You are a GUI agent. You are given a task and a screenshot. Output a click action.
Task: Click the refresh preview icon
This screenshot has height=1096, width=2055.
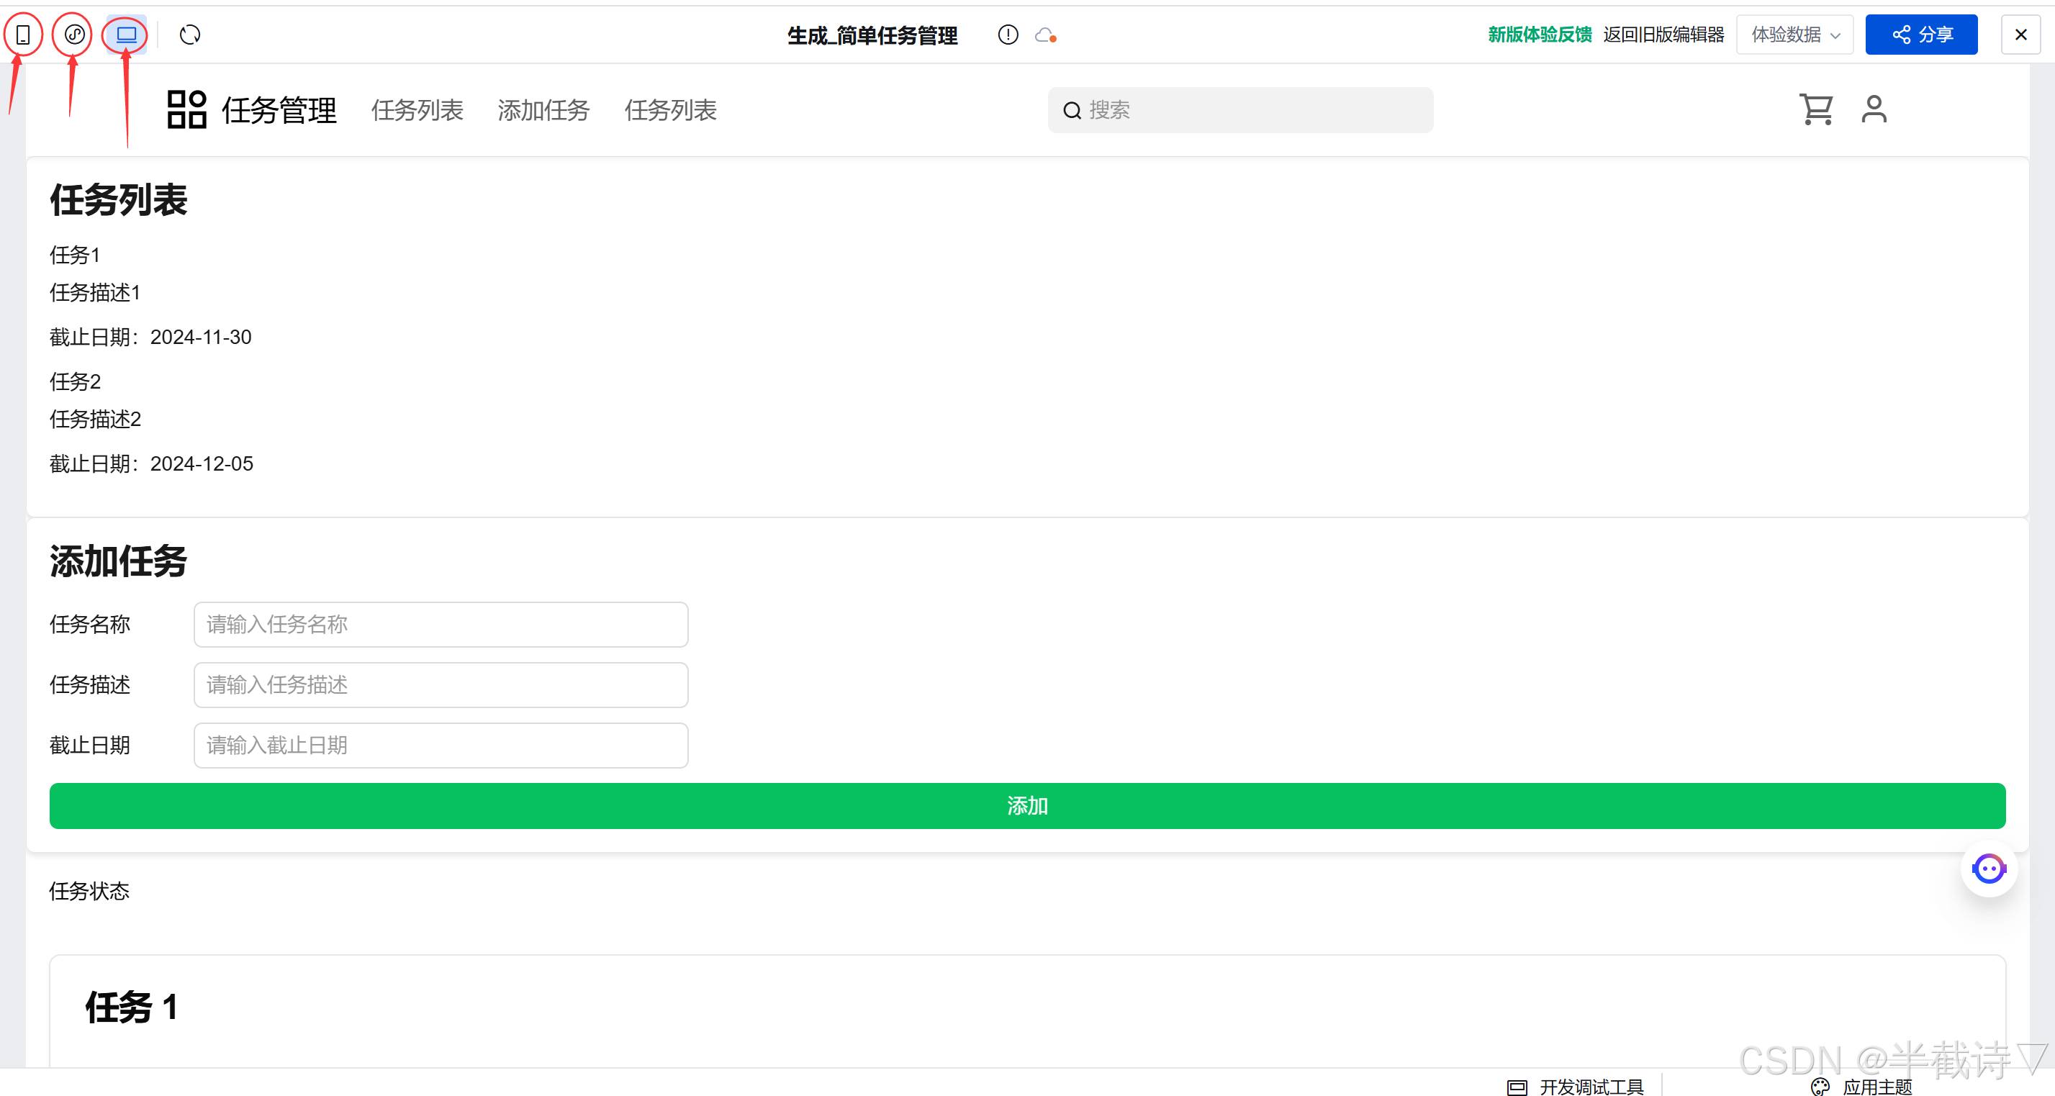tap(190, 35)
